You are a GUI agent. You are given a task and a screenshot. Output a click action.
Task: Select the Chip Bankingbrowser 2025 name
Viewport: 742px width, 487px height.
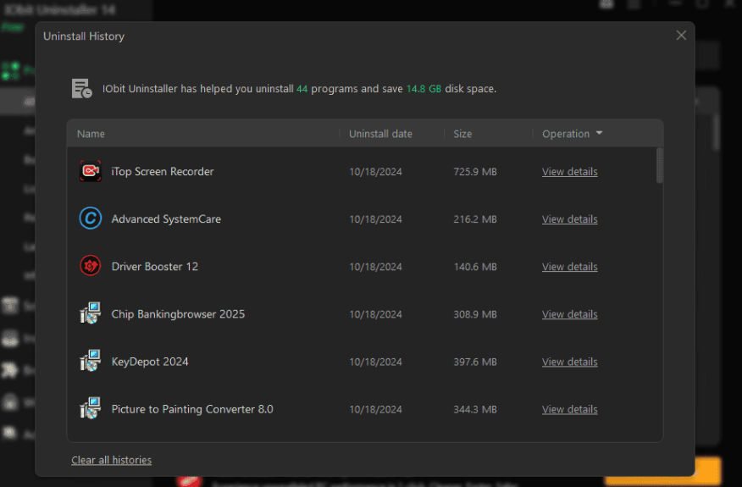click(178, 314)
